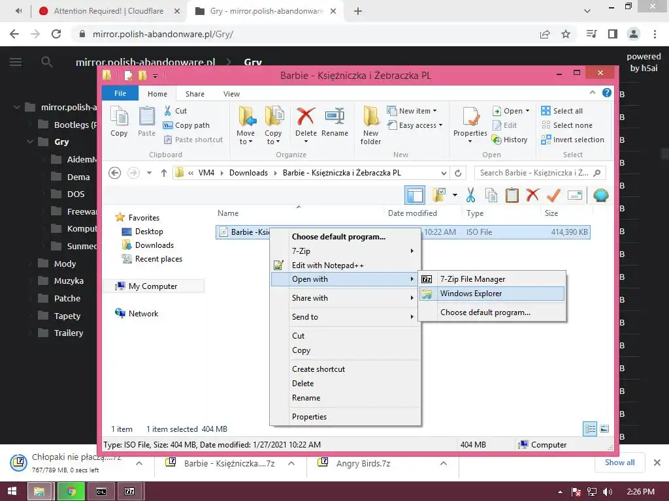Toggle Chrome side panel icon
Image resolution: width=669 pixels, height=501 pixels.
click(x=613, y=34)
